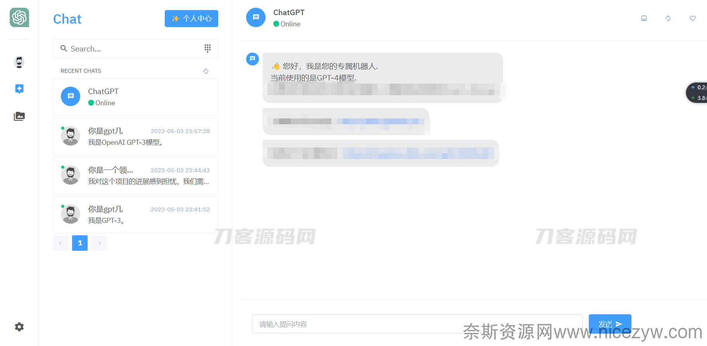Refresh the recent chats list

[206, 71]
